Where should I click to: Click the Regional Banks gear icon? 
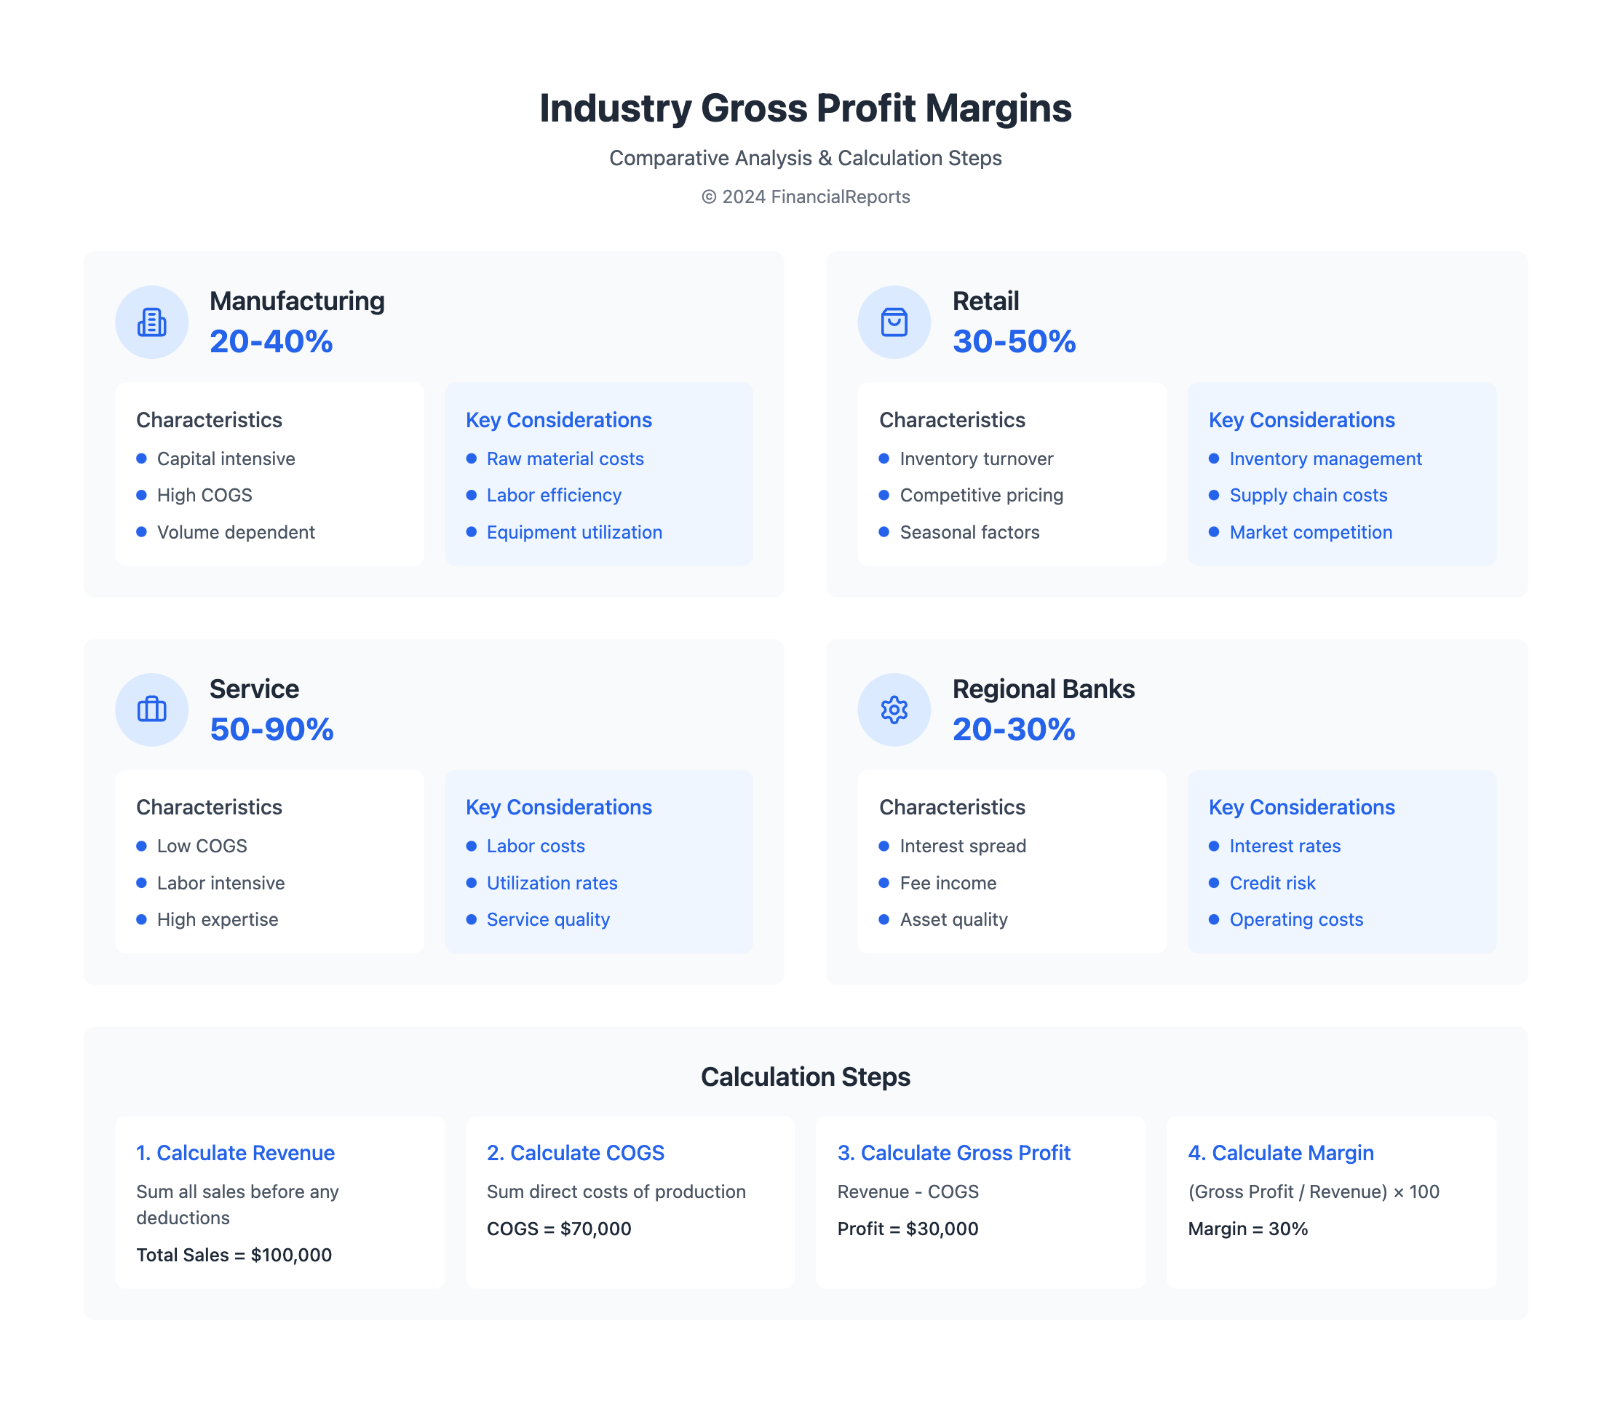pyautogui.click(x=894, y=710)
